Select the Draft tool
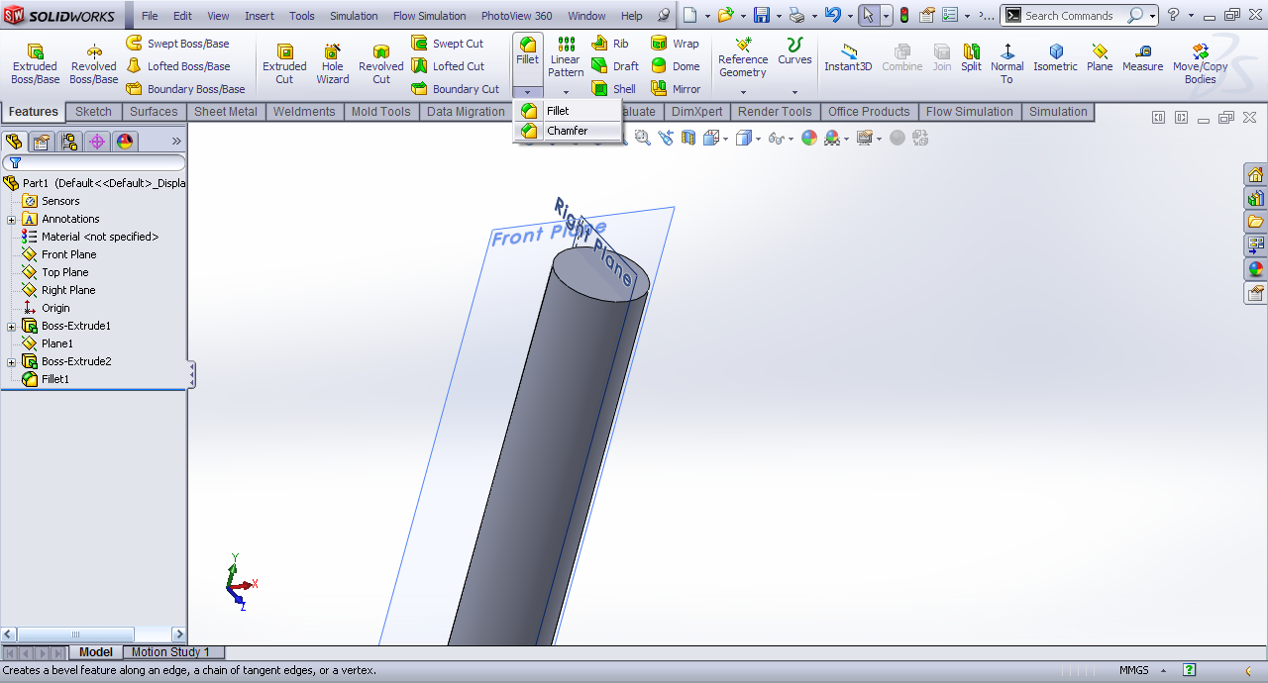1268x683 pixels. tap(615, 66)
